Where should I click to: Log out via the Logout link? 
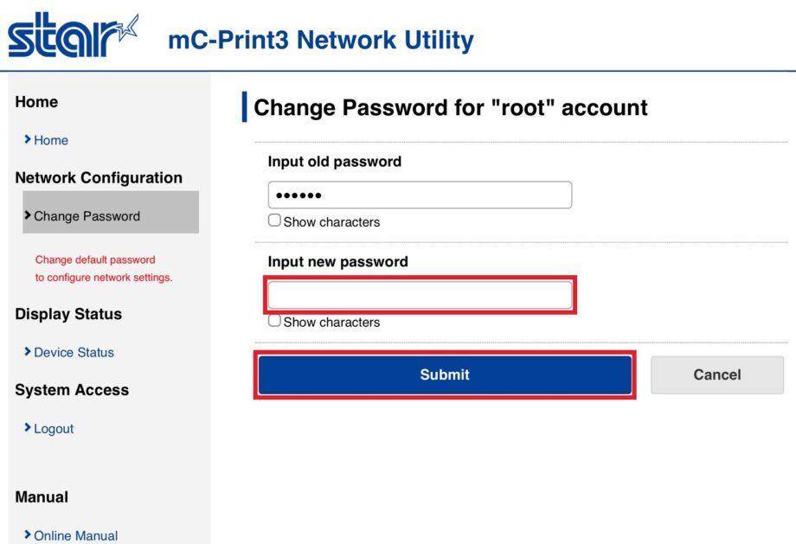click(54, 428)
